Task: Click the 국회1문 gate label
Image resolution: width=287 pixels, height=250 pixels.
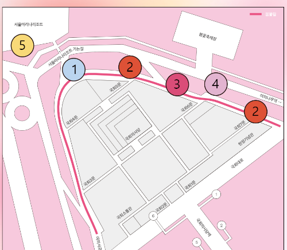Action: tap(190, 185)
